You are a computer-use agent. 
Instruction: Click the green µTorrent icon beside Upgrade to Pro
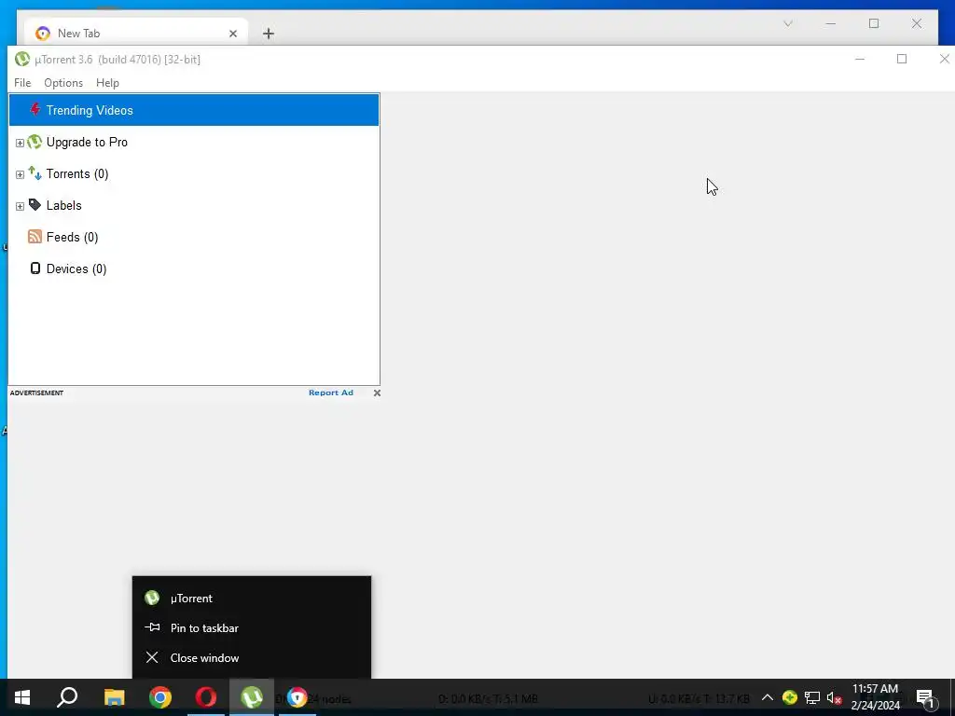(35, 142)
